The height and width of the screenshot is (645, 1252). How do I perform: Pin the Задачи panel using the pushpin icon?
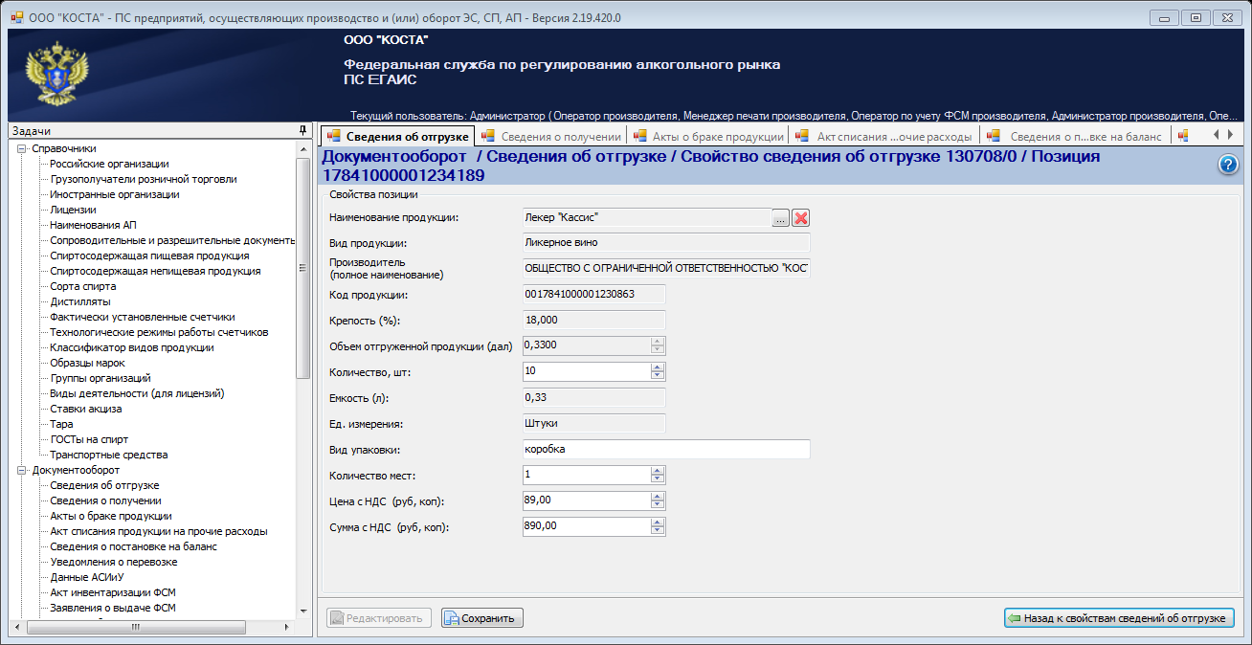(302, 130)
